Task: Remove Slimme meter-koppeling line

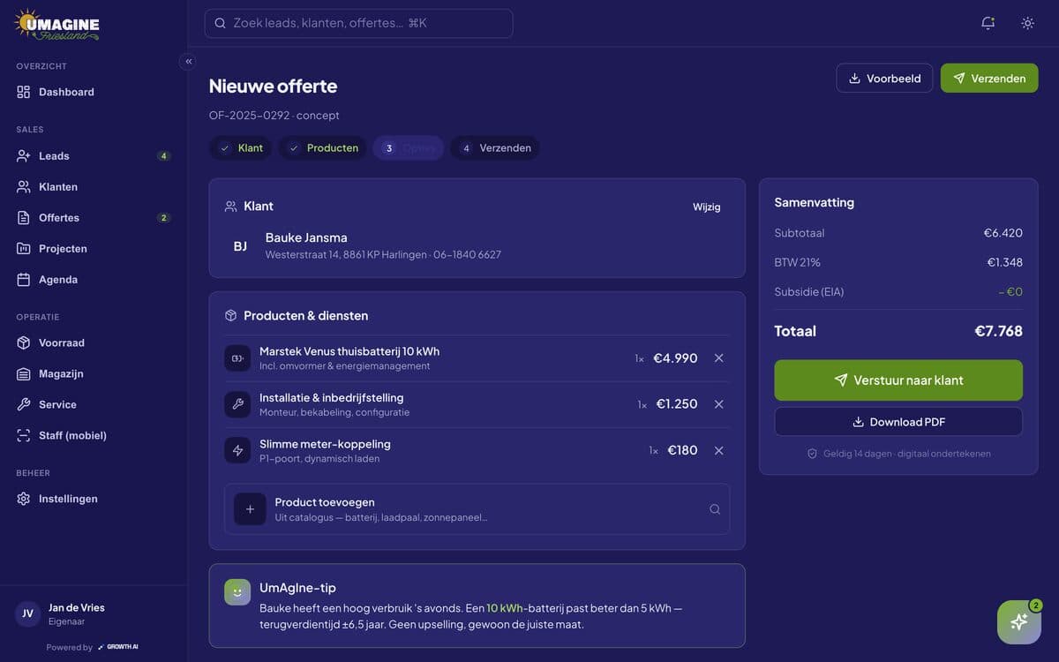Action: click(x=718, y=450)
